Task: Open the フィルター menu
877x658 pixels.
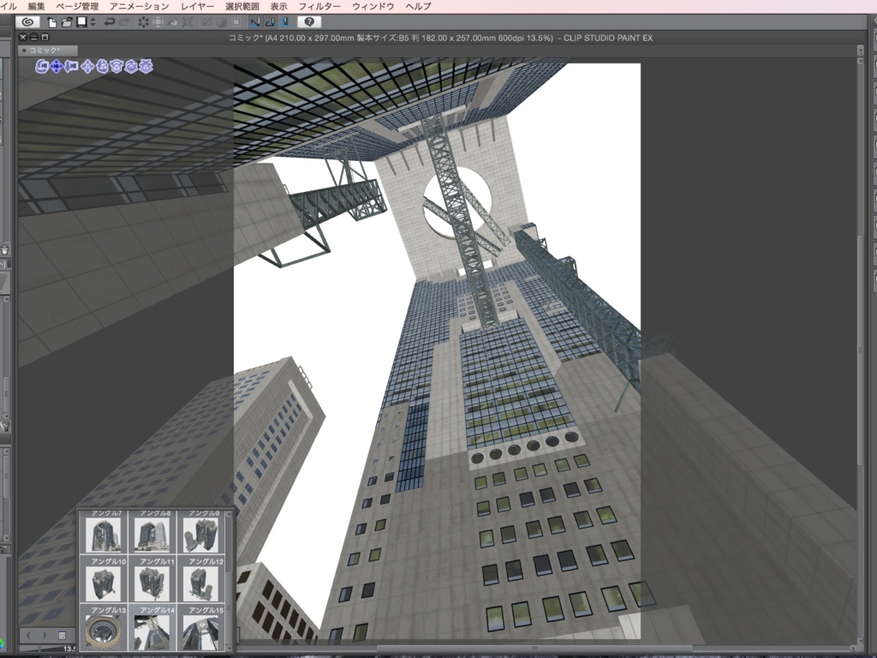Action: point(319,6)
